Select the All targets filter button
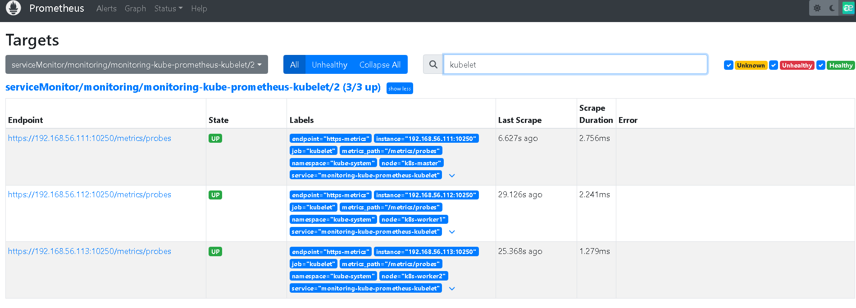This screenshot has height=308, width=856. (x=294, y=64)
